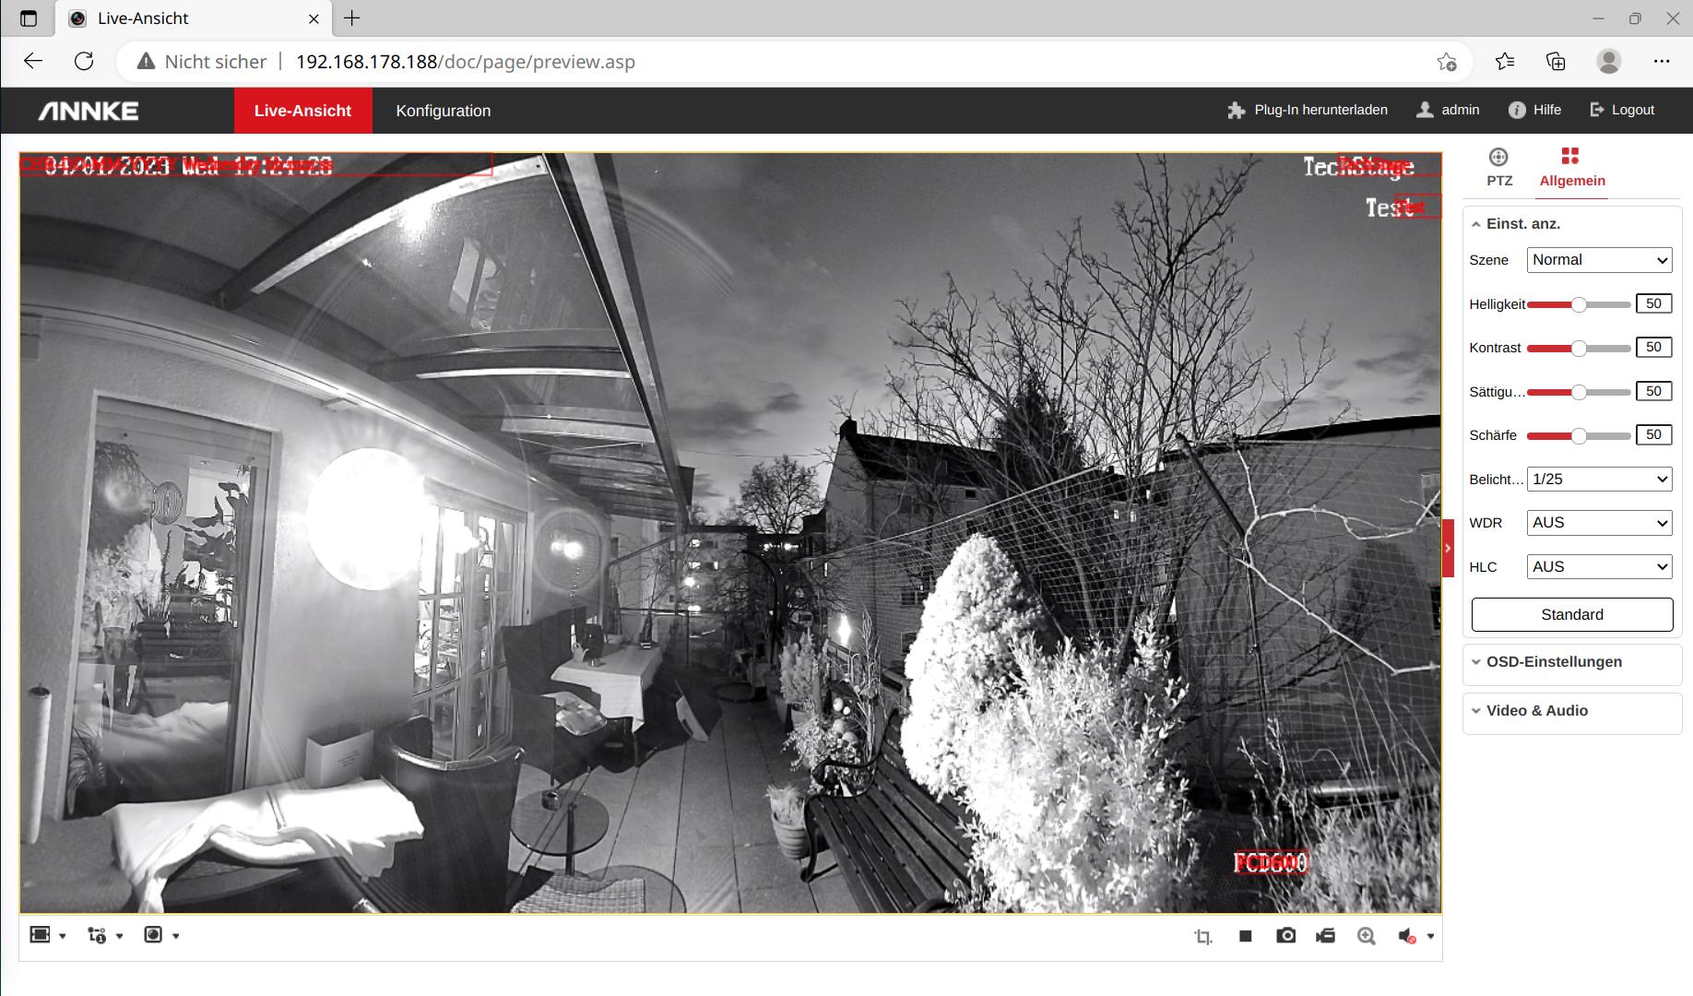
Task: Open the window division layout icon
Action: pyautogui.click(x=40, y=935)
